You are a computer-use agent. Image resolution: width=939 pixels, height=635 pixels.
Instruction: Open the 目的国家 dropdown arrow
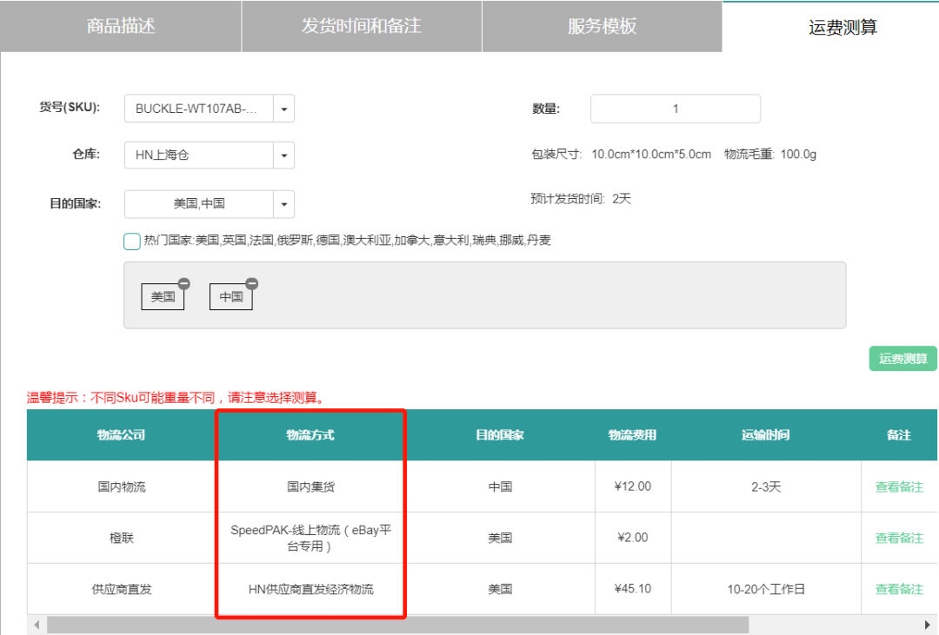coord(284,204)
